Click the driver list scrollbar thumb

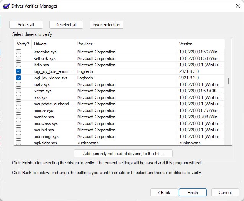click(x=228, y=81)
